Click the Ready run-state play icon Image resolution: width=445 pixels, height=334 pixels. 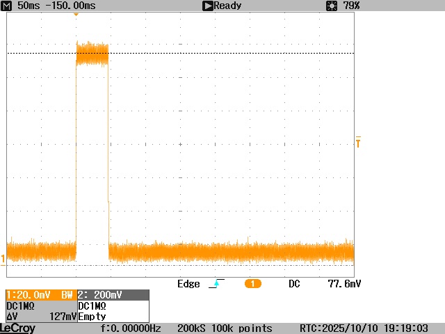click(x=207, y=6)
